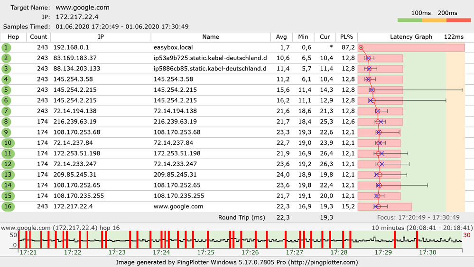Screen dimensions: 474x267
Task: Sort by the Min column header
Action: point(303,37)
